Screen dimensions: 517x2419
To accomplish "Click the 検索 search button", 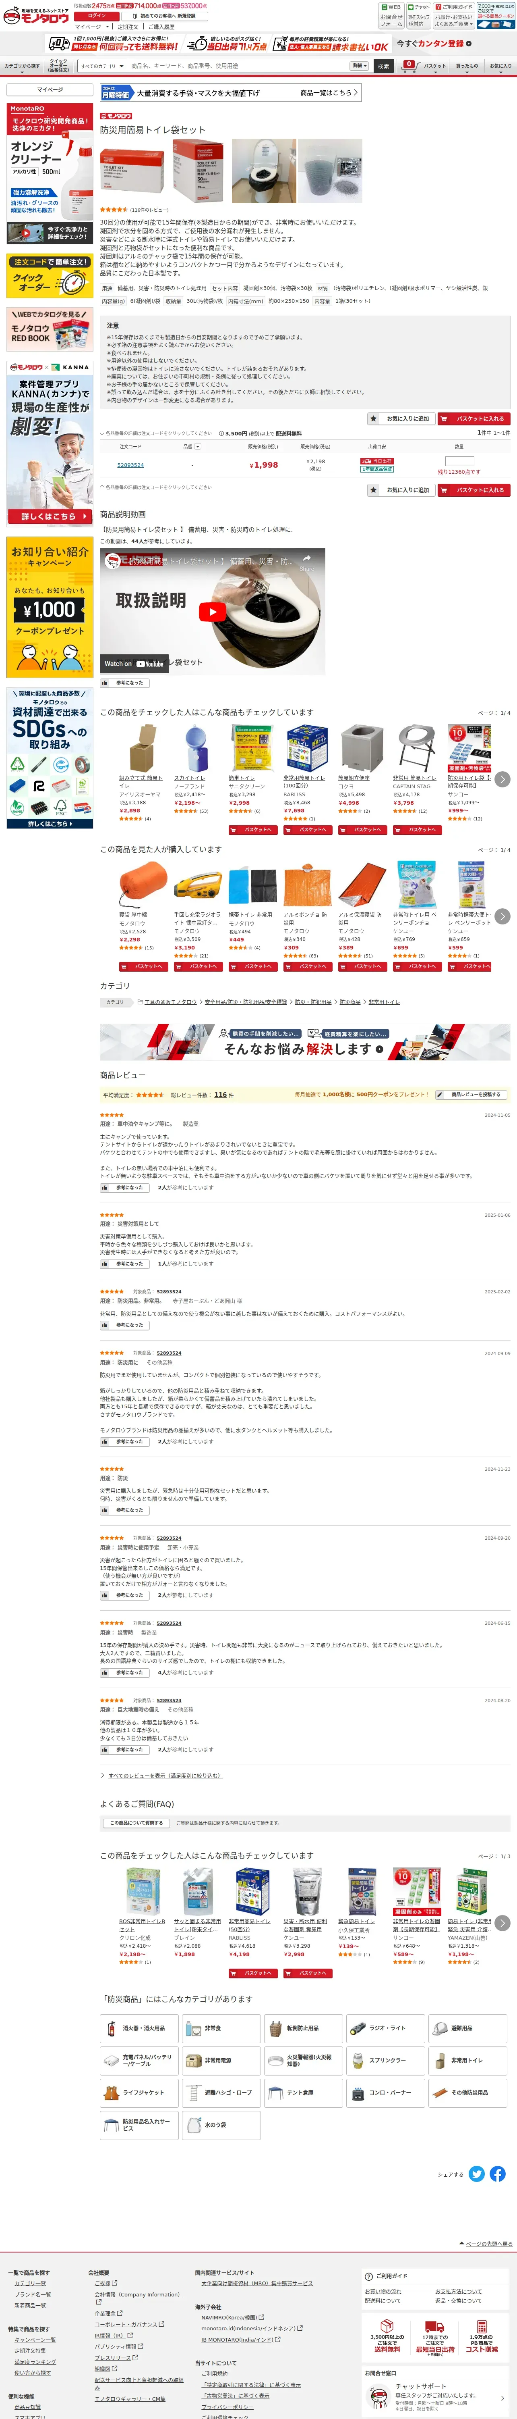I will coord(383,67).
